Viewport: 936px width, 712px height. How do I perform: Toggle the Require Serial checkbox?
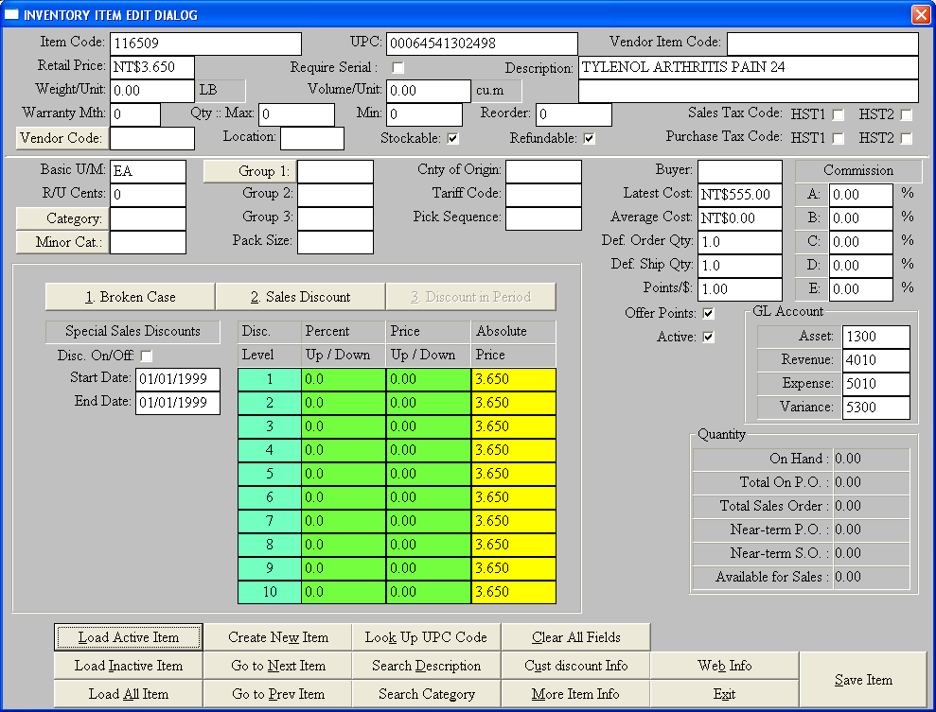(398, 68)
